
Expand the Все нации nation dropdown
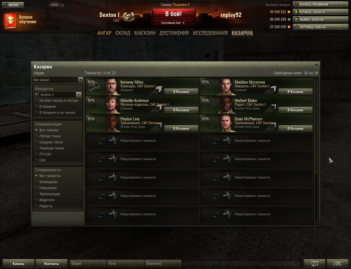point(58,80)
